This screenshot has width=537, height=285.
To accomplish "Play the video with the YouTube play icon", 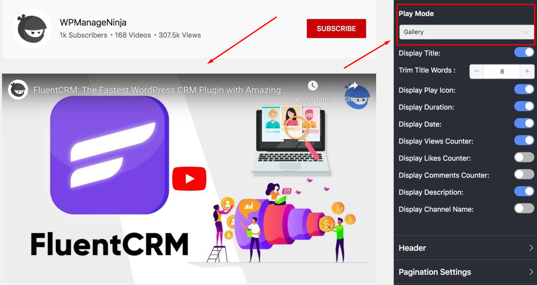I will tap(189, 179).
